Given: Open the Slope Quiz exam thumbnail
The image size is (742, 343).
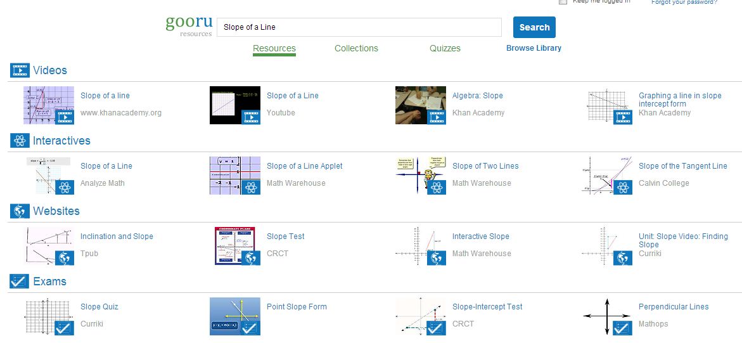Looking at the screenshot, I should coord(49,316).
